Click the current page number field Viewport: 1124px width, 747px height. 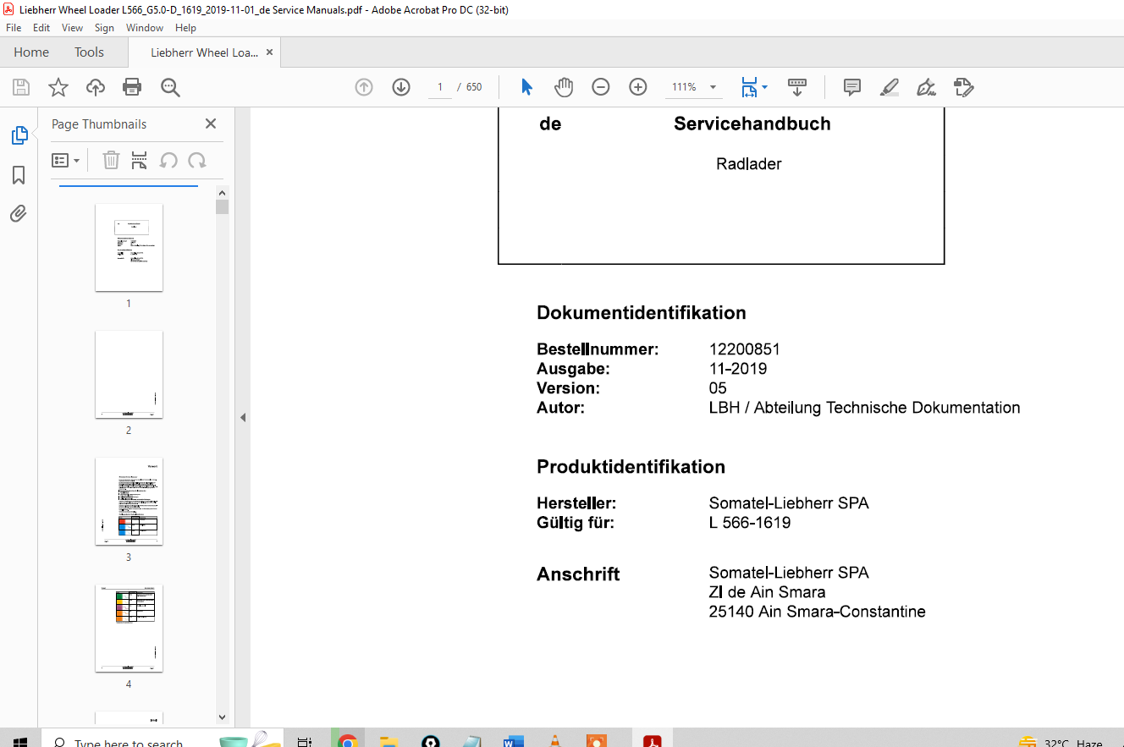click(440, 87)
